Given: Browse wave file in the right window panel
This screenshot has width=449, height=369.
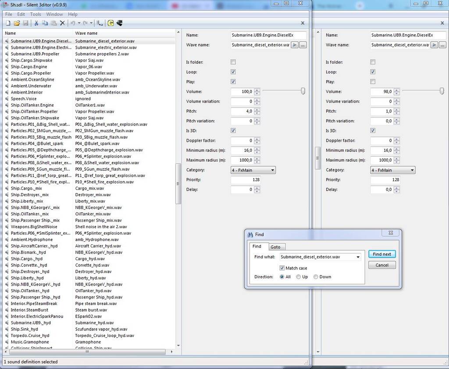Looking at the screenshot, I should point(443,45).
